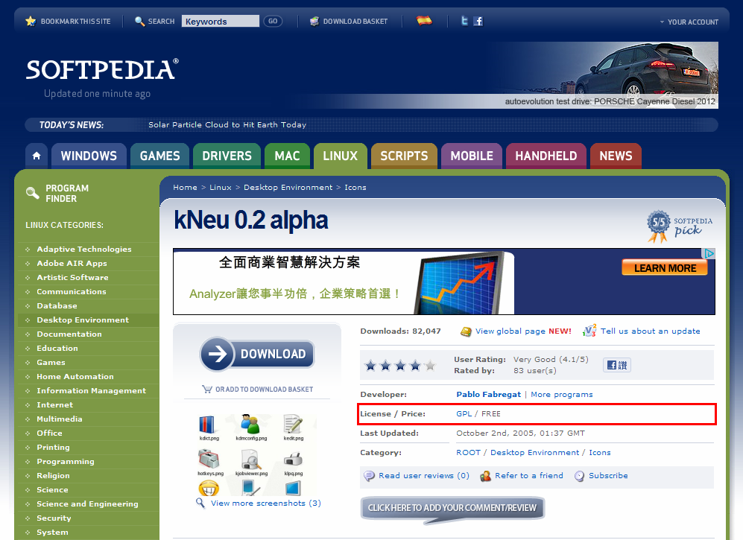Open the Security category

54,518
